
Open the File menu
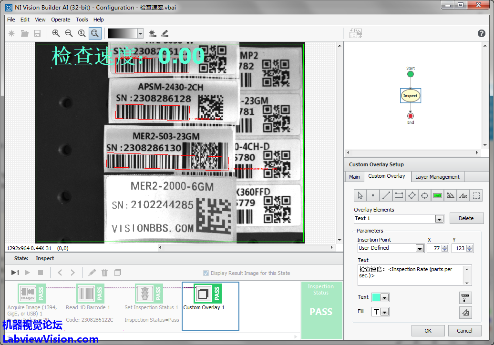pos(11,20)
